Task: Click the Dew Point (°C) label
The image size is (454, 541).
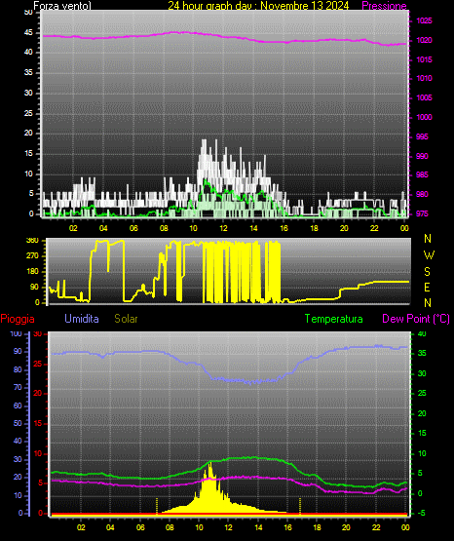Action: tap(416, 319)
